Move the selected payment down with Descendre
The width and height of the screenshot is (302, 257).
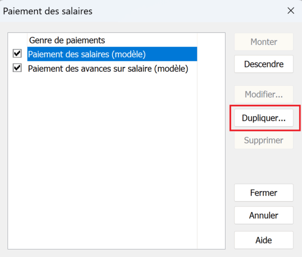264,64
